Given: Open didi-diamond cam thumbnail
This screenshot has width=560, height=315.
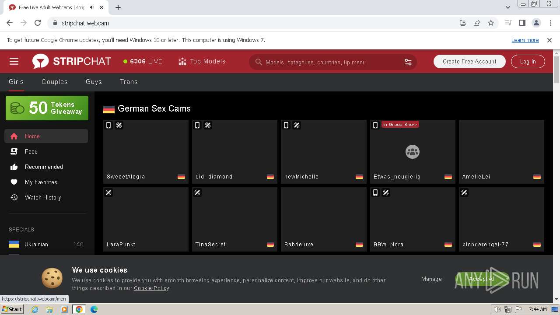Looking at the screenshot, I should [234, 151].
